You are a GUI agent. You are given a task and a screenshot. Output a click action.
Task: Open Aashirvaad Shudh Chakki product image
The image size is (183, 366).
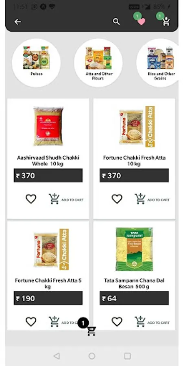[x=48, y=126]
